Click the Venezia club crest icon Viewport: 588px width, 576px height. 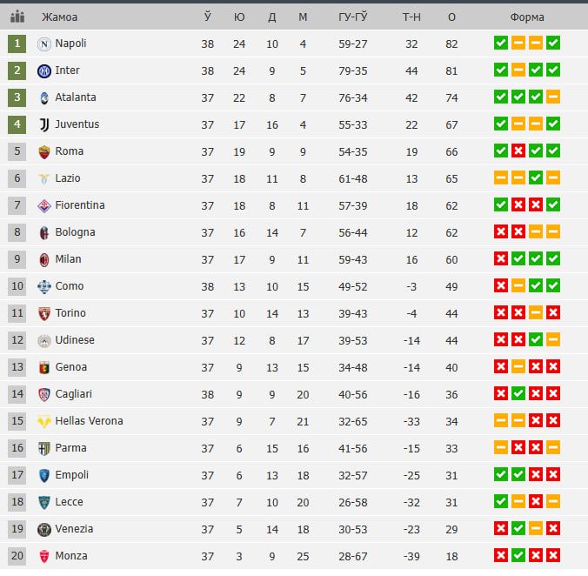tap(44, 530)
